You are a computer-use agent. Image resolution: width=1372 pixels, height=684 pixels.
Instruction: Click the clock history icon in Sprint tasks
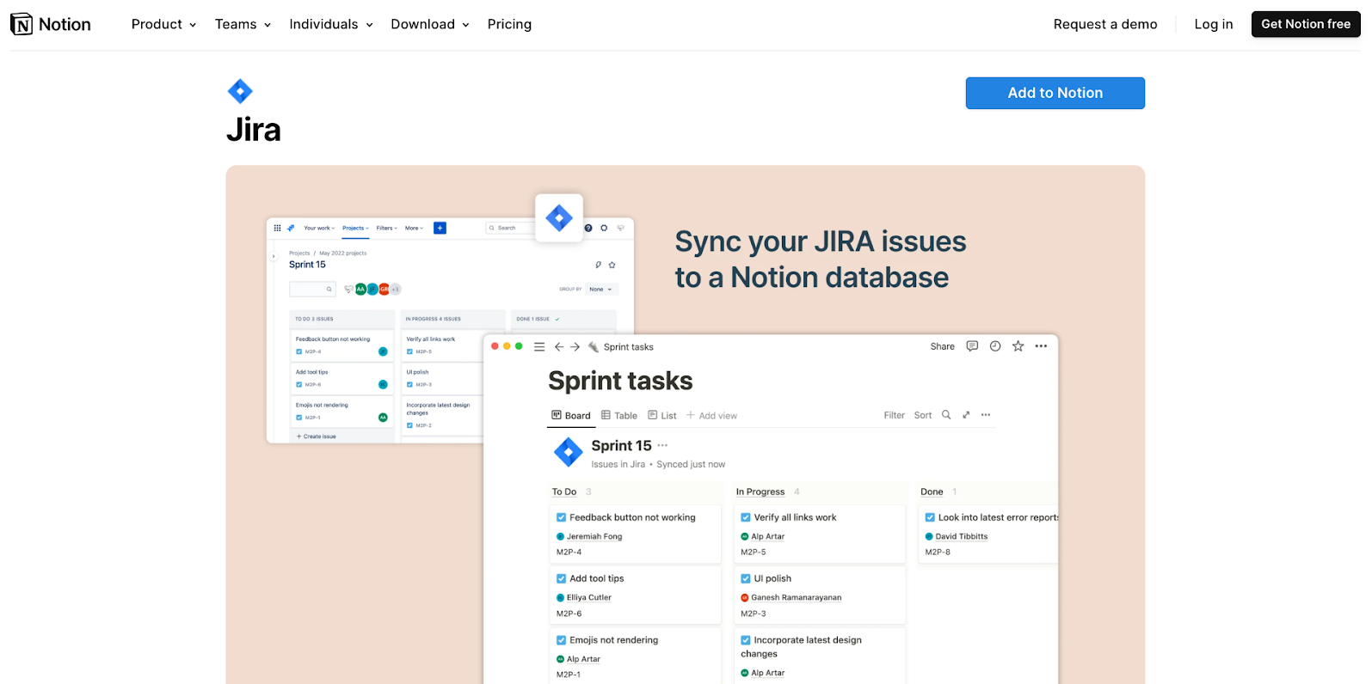click(995, 346)
